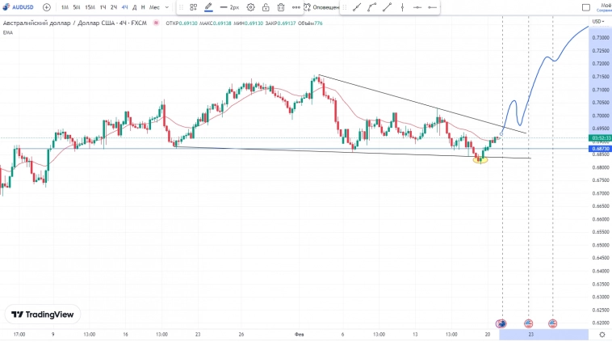Viewport: 612px width, 342px height.
Task: Select the horizontal ray tool
Action: 432,7
